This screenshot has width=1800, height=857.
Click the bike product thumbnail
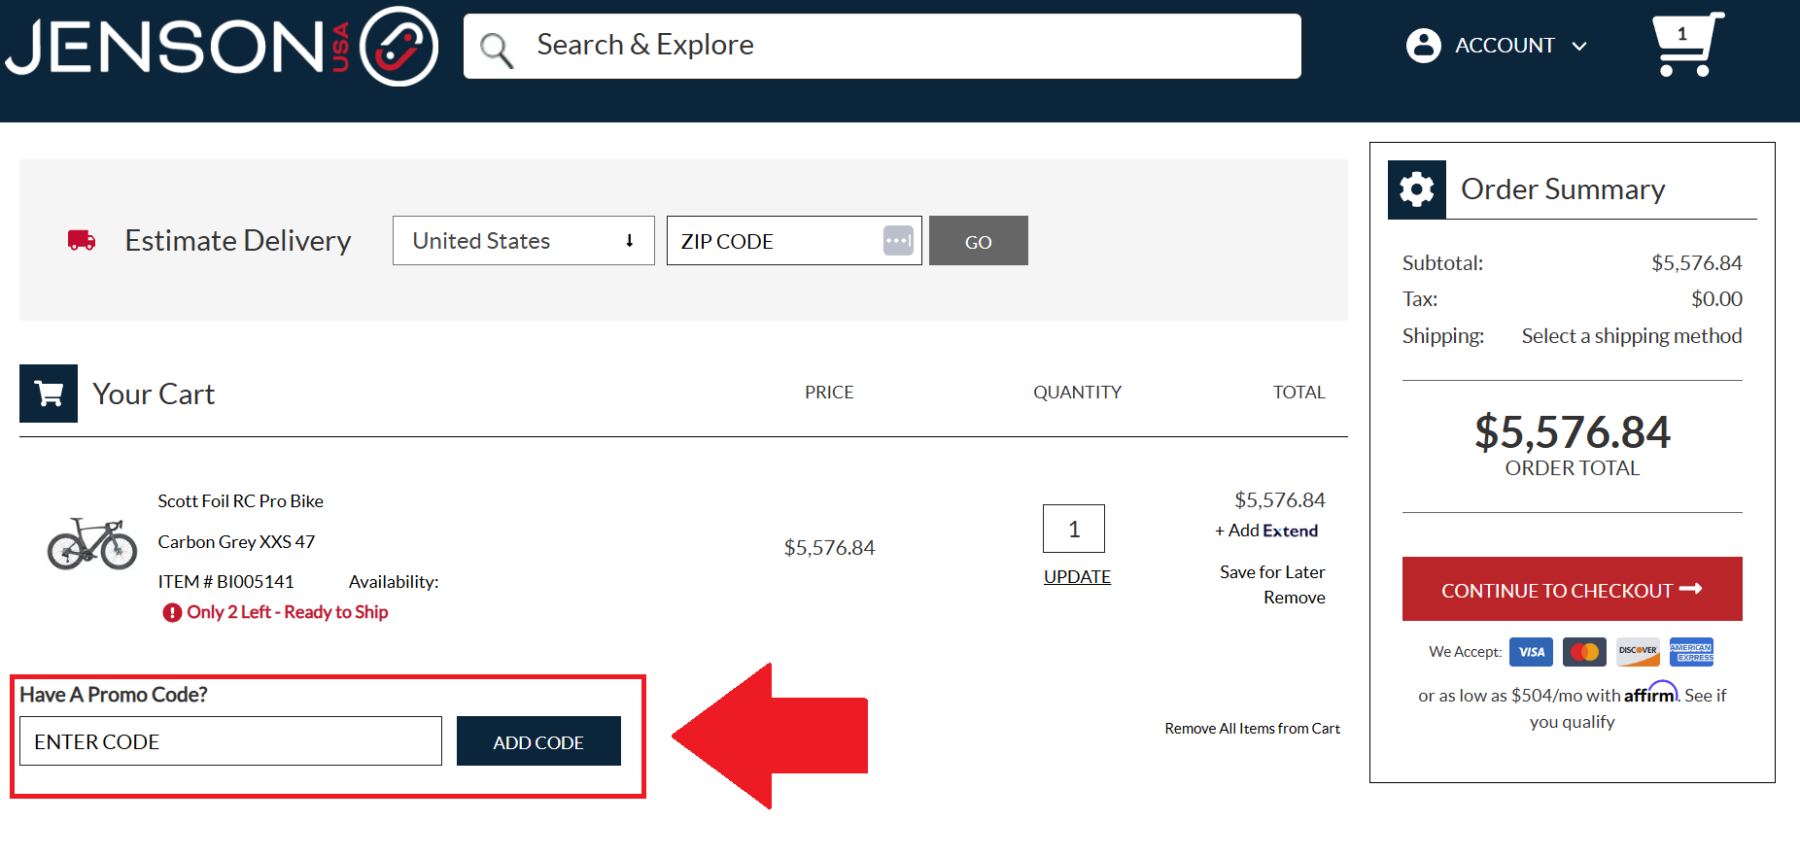click(92, 544)
